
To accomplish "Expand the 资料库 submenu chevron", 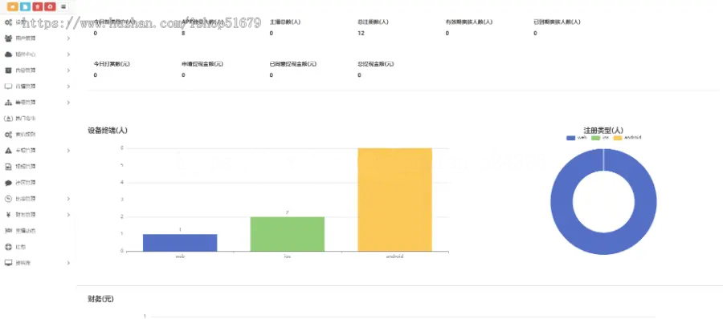I will (68, 263).
